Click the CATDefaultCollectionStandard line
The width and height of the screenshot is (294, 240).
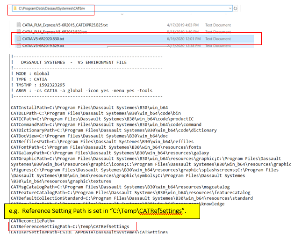tap(132, 198)
